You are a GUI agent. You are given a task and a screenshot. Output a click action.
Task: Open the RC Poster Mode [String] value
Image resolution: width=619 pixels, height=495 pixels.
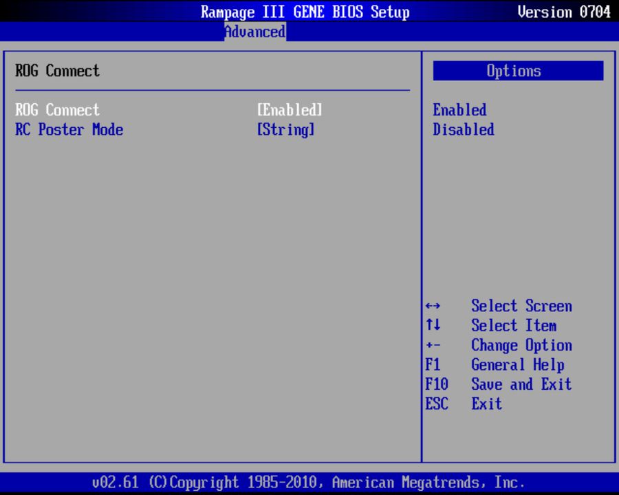tap(285, 129)
